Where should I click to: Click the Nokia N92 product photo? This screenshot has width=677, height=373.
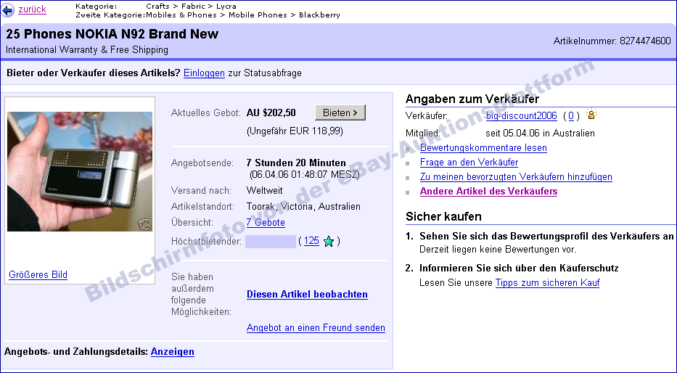pos(80,171)
